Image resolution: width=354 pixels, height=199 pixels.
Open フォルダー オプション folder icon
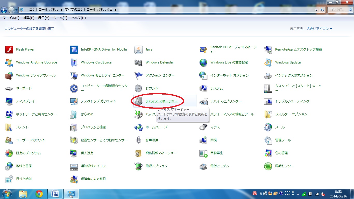coord(268,114)
